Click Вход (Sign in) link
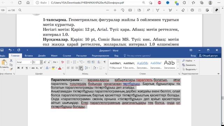The width and height of the screenshot is (224, 126). click(x=193, y=56)
